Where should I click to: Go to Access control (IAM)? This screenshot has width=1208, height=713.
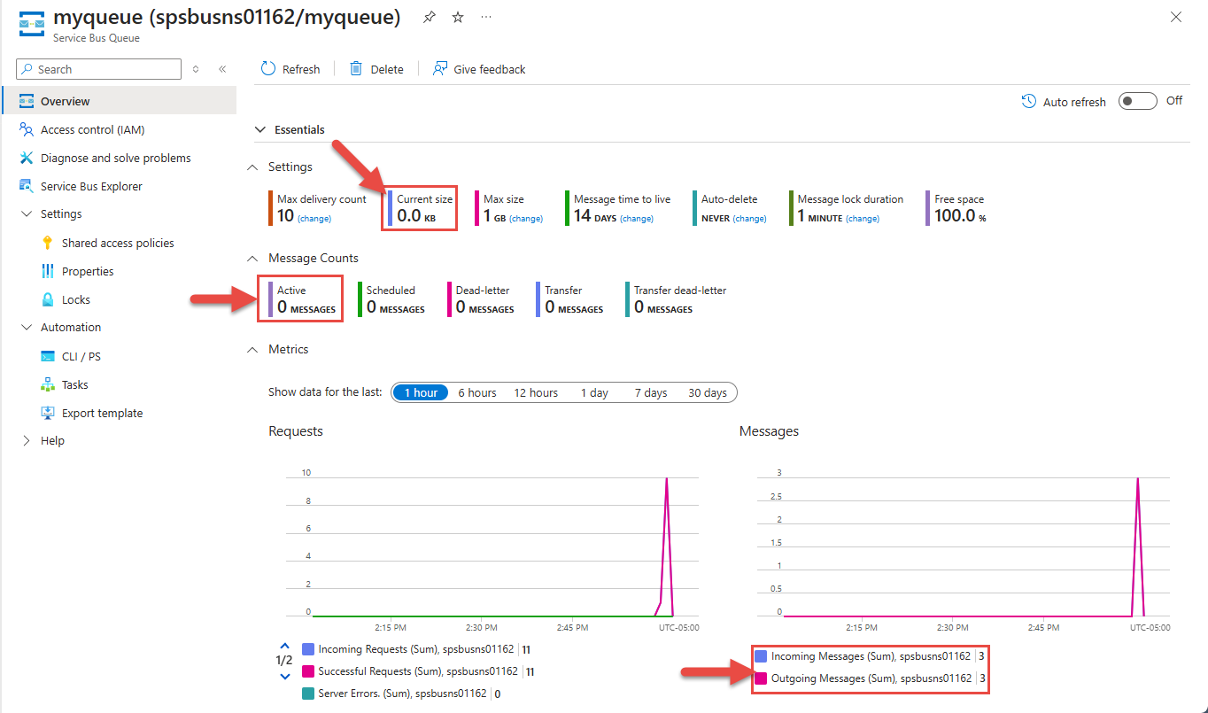click(92, 129)
